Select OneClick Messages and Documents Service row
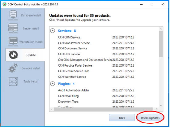Image resolution: width=170 pixels, height=128 pixels. pyautogui.click(x=96, y=60)
